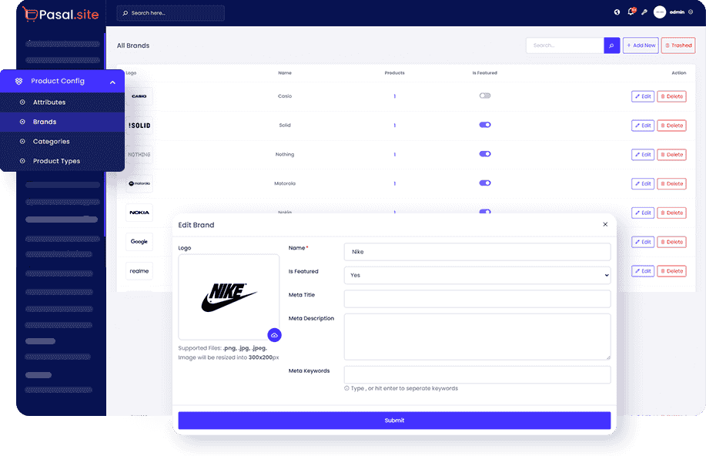Delete the realme brand row
The height and width of the screenshot is (456, 706).
(x=671, y=271)
